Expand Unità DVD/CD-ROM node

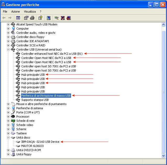8,150
